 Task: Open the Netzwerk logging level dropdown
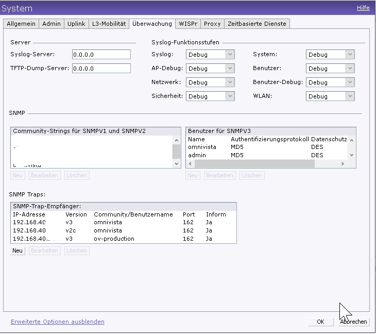pyautogui.click(x=210, y=82)
